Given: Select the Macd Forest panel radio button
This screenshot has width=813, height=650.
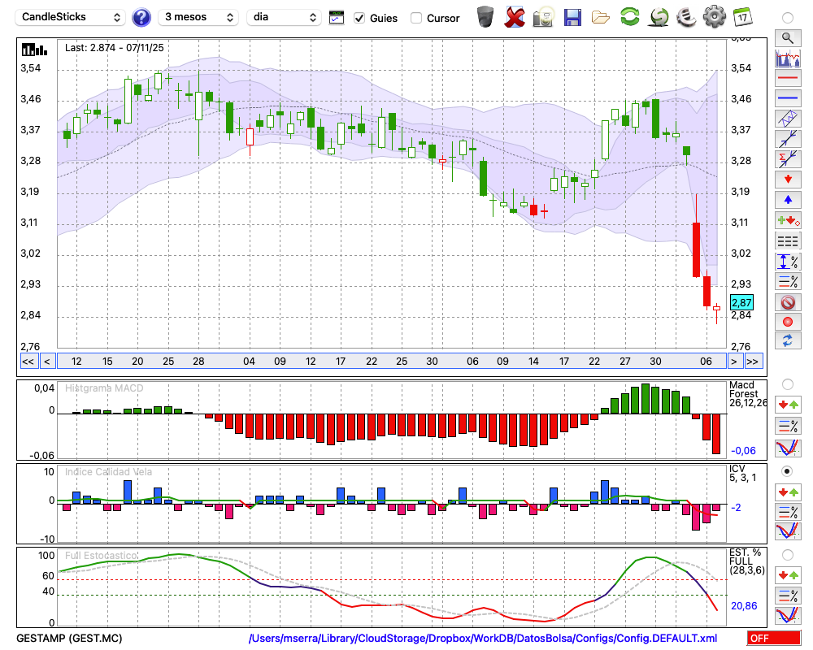Looking at the screenshot, I should pos(788,384).
